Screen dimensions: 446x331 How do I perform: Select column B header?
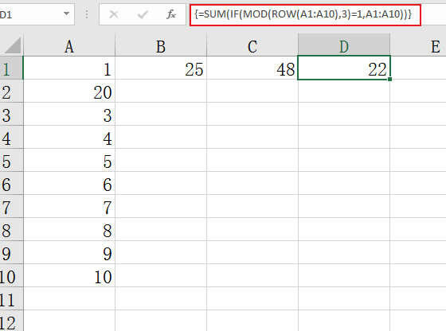[161, 45]
